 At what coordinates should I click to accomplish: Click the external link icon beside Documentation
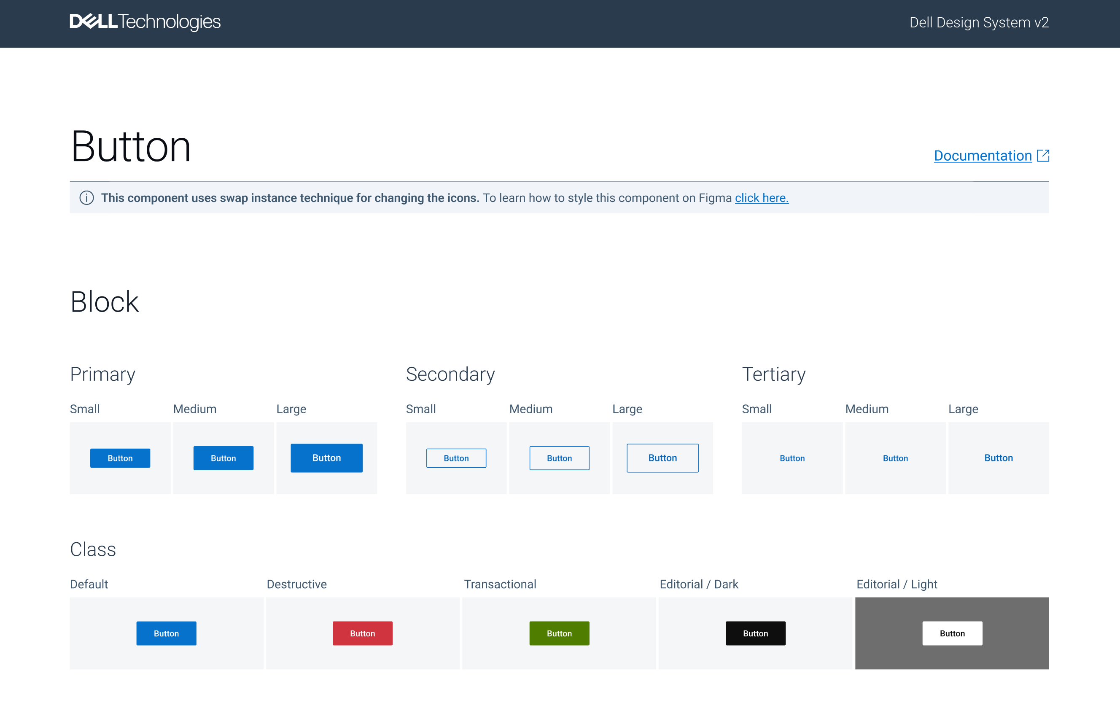[1043, 155]
